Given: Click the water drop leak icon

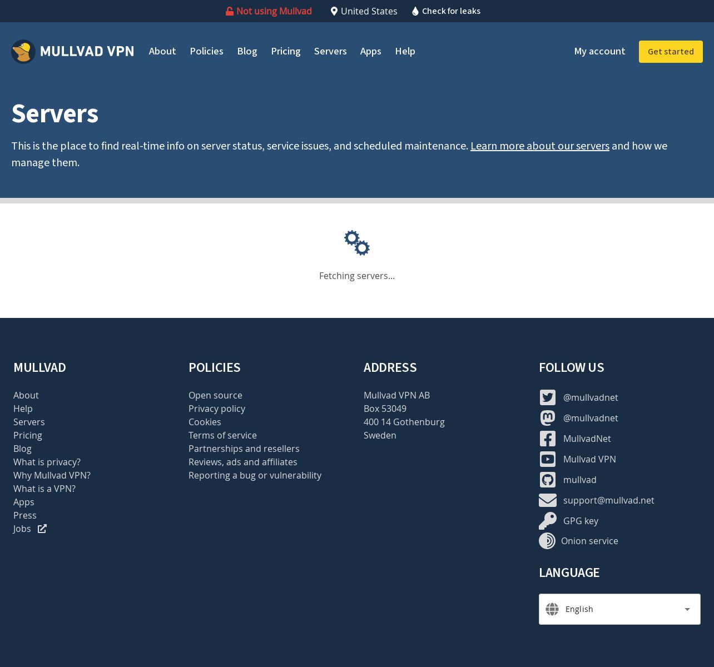Looking at the screenshot, I should pos(415,11).
